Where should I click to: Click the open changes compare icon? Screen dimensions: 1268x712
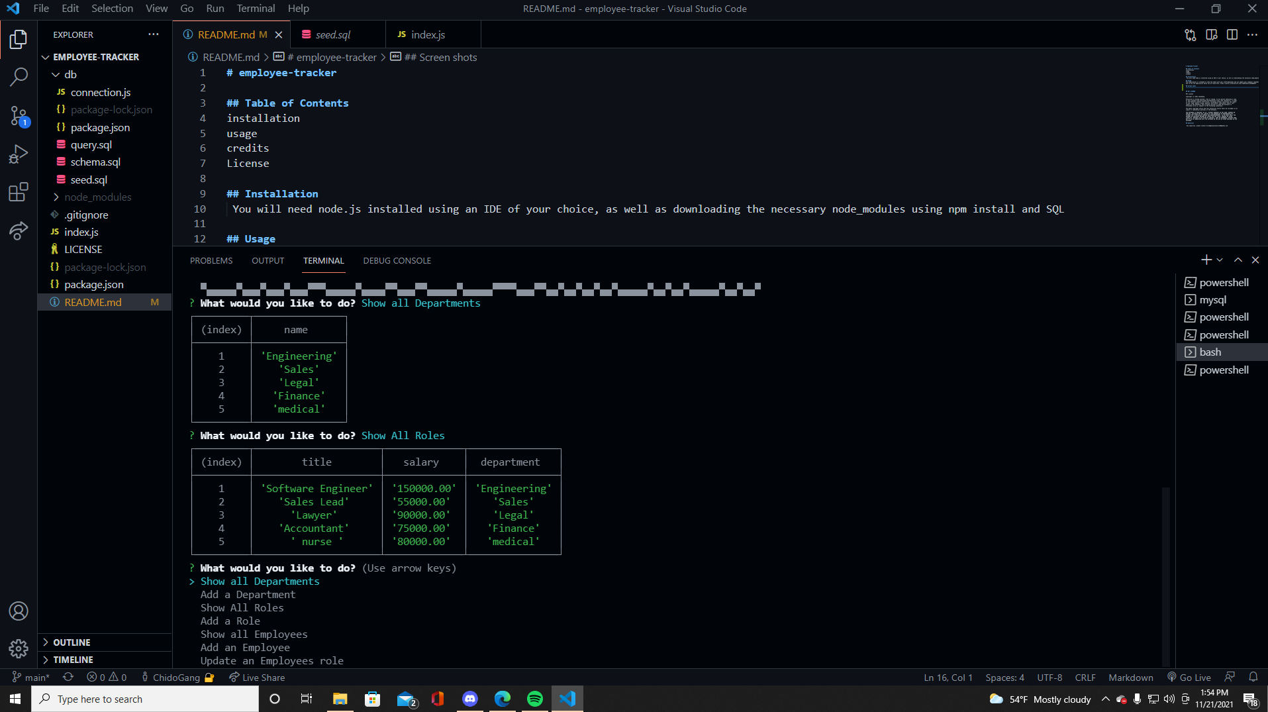point(1191,34)
